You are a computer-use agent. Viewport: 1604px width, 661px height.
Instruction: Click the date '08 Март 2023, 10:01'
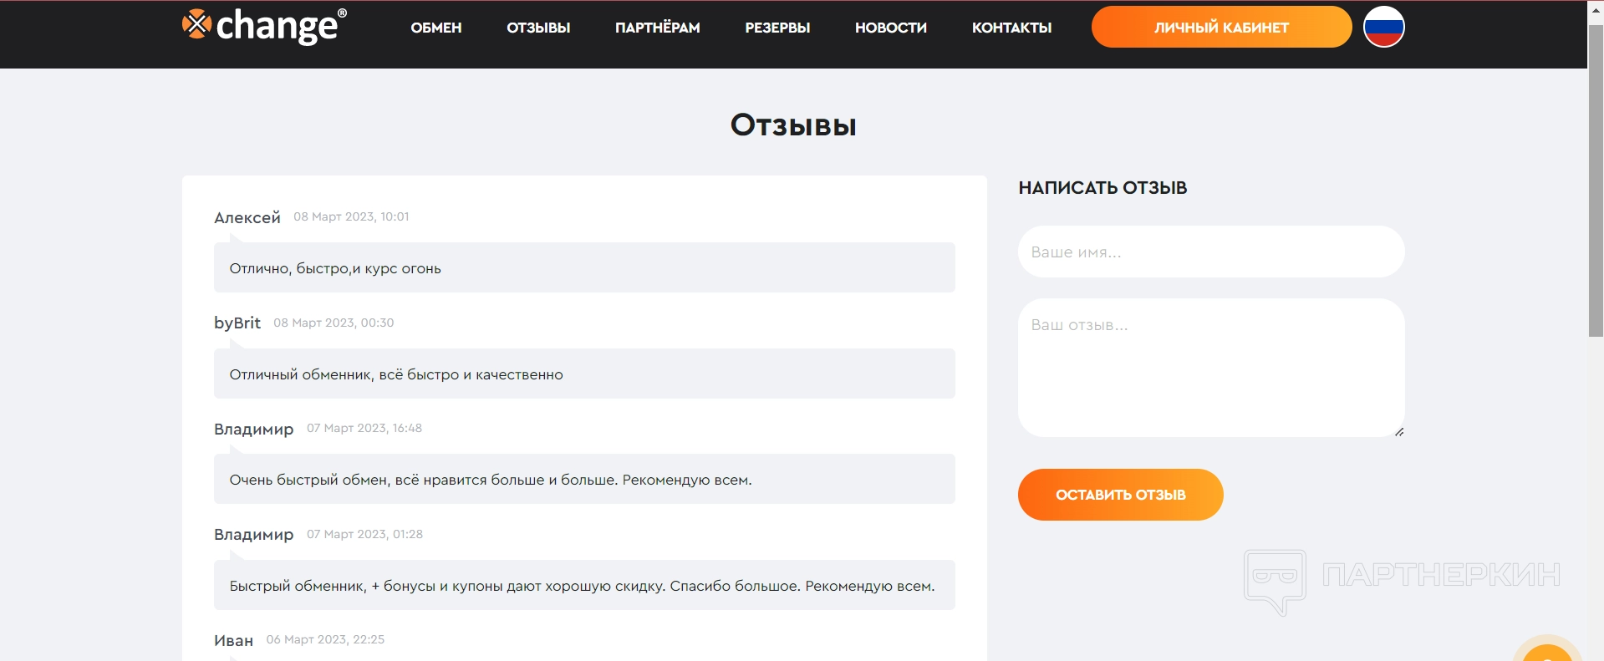351,216
